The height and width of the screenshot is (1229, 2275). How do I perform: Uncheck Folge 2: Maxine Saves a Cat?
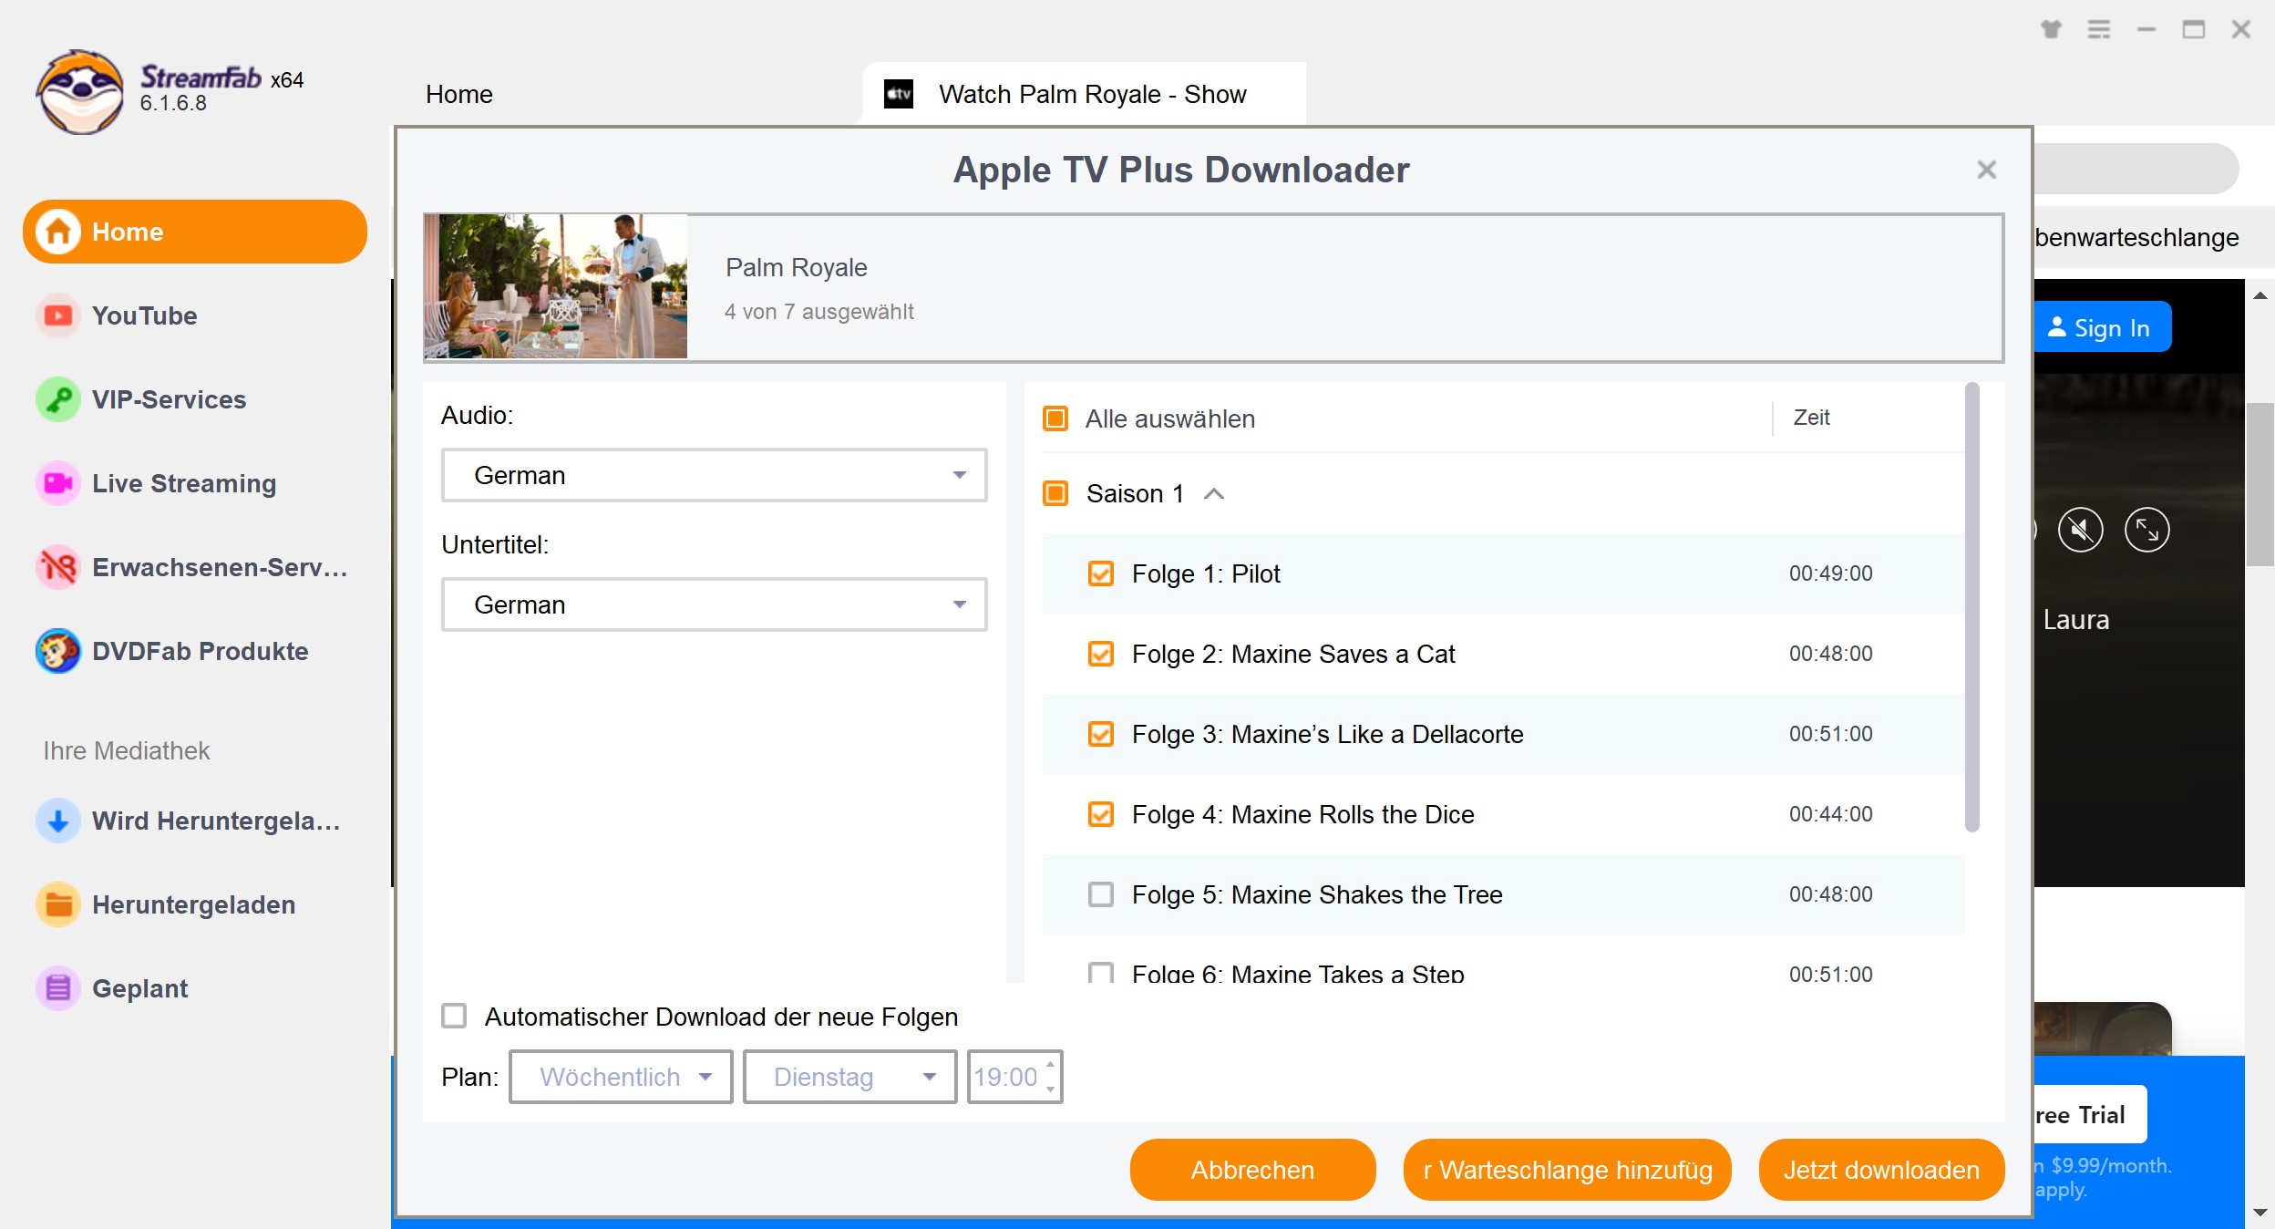tap(1101, 654)
